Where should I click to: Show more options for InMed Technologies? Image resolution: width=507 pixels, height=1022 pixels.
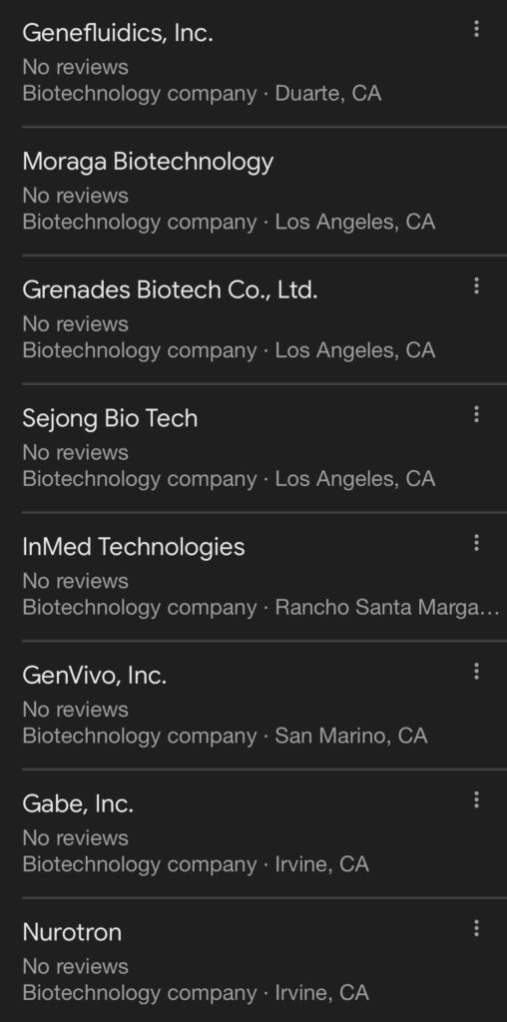coord(476,542)
